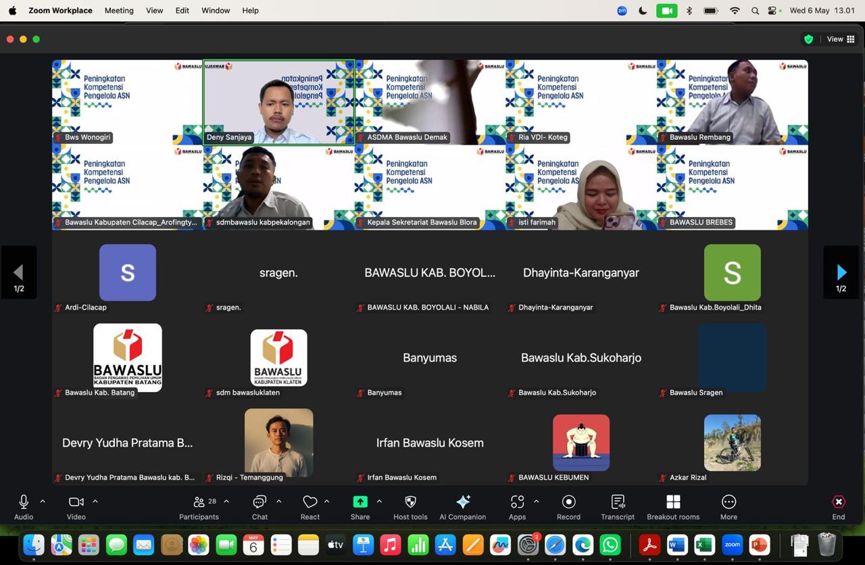The height and width of the screenshot is (565, 865).
Task: Open the Zoom Workplace menu in menu bar
Action: point(60,11)
